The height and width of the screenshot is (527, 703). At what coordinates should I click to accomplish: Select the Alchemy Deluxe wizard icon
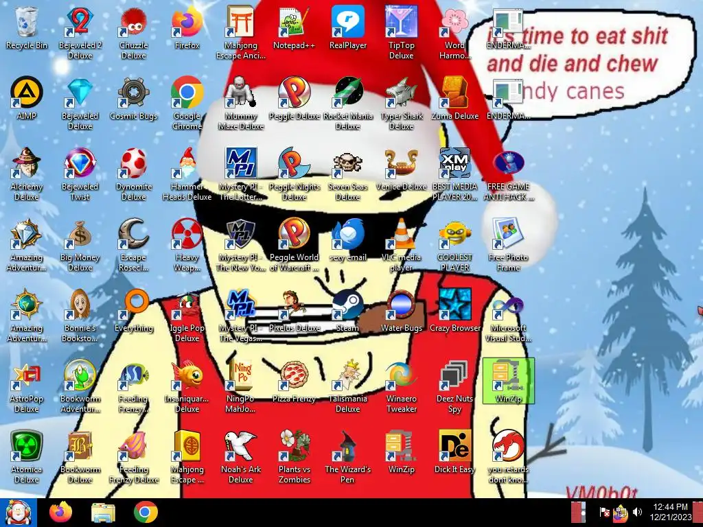pyautogui.click(x=27, y=174)
